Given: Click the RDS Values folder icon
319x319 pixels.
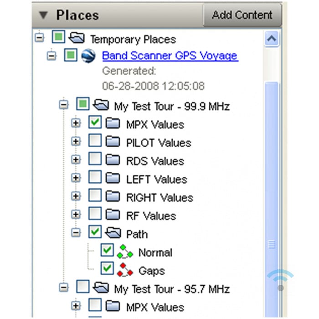Looking at the screenshot, I should pos(112,160).
